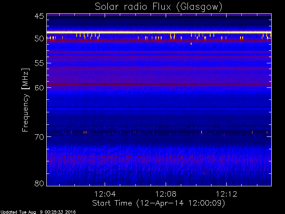Screen dimensions: 285x214
Task: Click the '12:08' time axis label
Action: pyautogui.click(x=166, y=194)
